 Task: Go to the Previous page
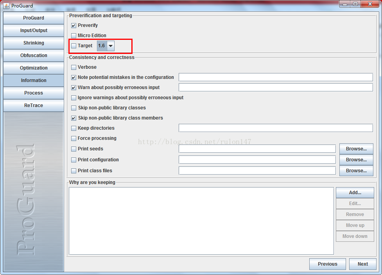click(327, 264)
